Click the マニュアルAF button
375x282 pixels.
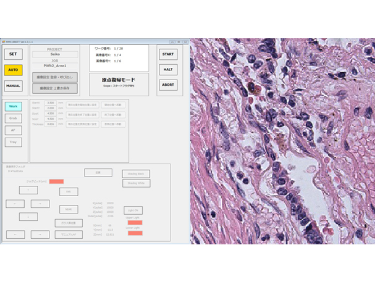69,234
